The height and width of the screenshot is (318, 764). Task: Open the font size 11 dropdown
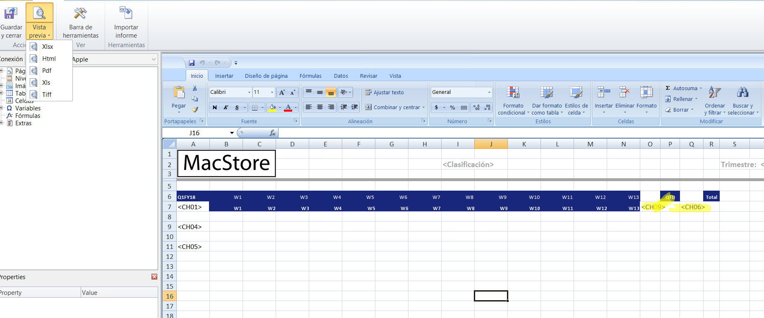point(272,92)
